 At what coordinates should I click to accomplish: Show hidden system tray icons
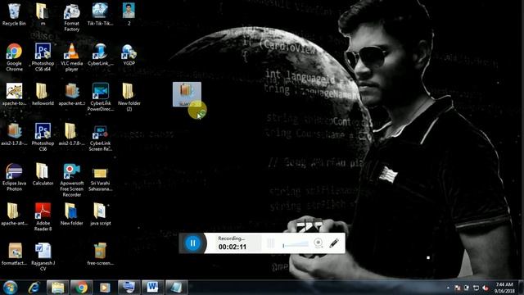pos(448,288)
